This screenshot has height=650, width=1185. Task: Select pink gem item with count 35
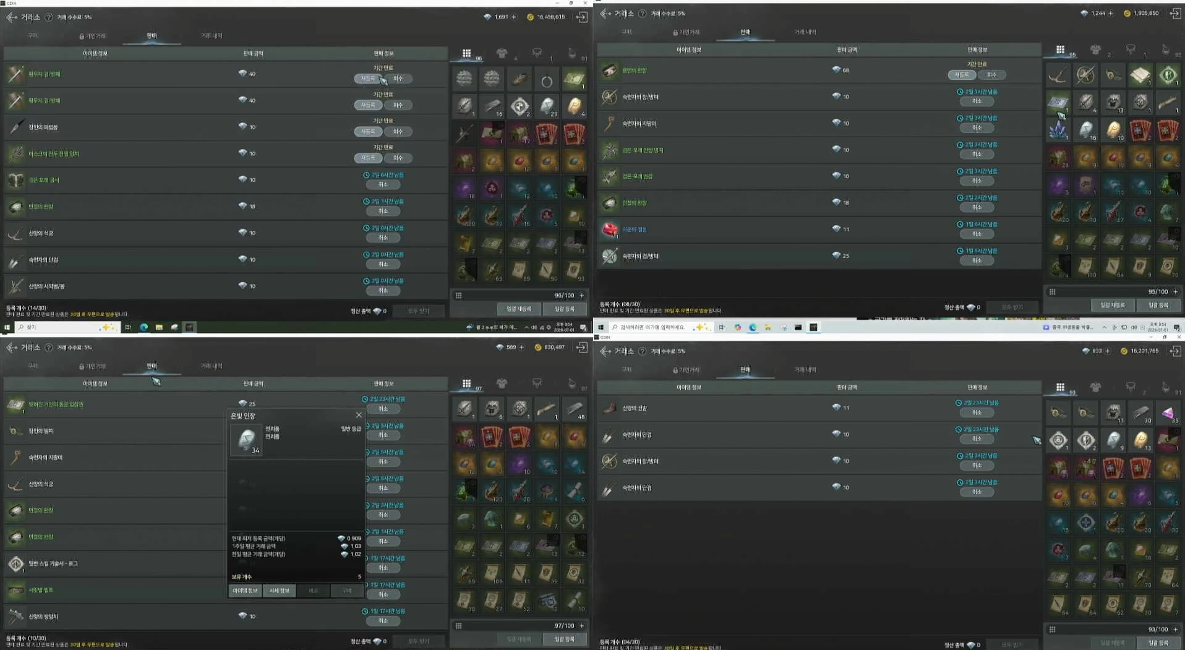tap(1167, 413)
